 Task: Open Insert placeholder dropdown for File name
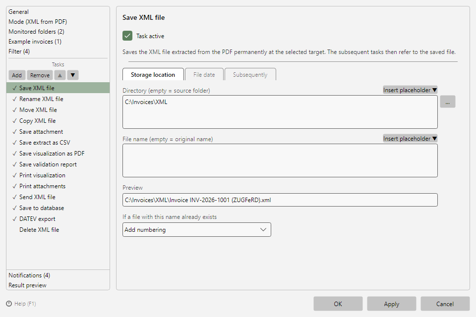[410, 139]
